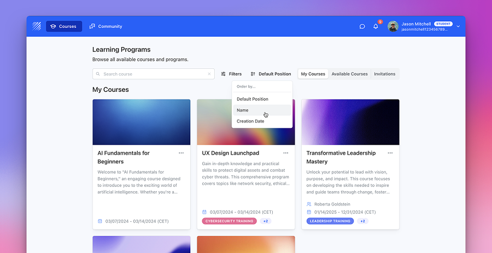
Task: Switch to the My Courses tab
Action: coord(313,74)
